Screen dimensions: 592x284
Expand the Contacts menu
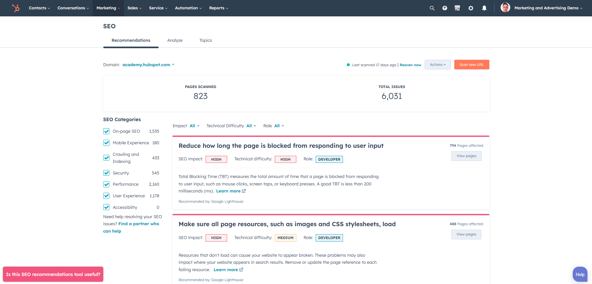click(x=39, y=8)
